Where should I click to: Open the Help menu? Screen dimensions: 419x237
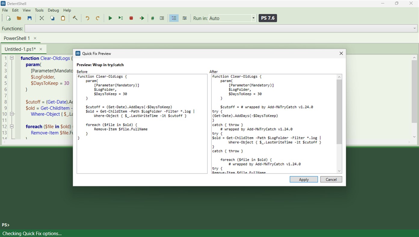[x=67, y=10]
